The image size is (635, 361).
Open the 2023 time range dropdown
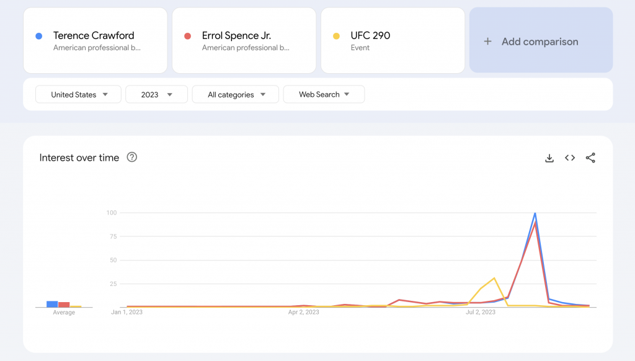coord(156,94)
